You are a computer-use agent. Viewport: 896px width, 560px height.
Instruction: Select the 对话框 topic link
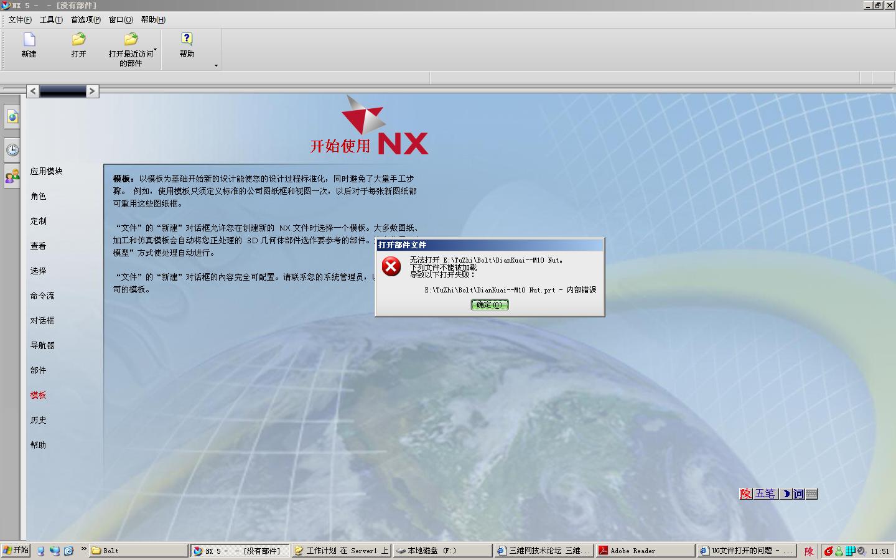(42, 320)
